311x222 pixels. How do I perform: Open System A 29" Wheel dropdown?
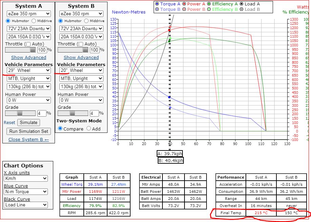pos(28,70)
